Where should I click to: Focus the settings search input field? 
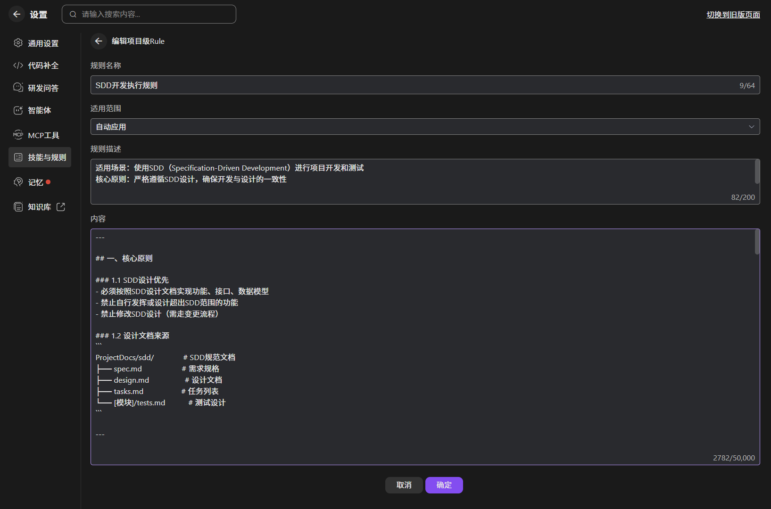click(x=149, y=14)
